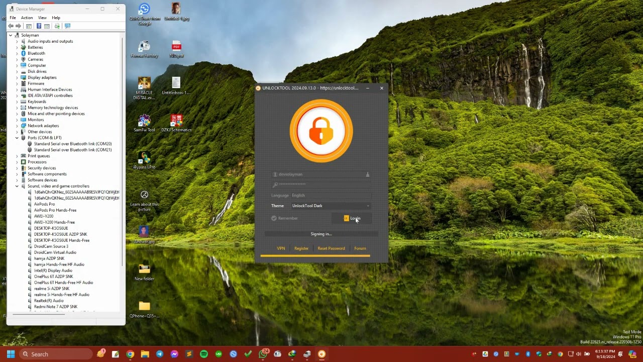Click the username field showing devsolayman
Viewport: 643px width, 362px height.
(x=321, y=174)
